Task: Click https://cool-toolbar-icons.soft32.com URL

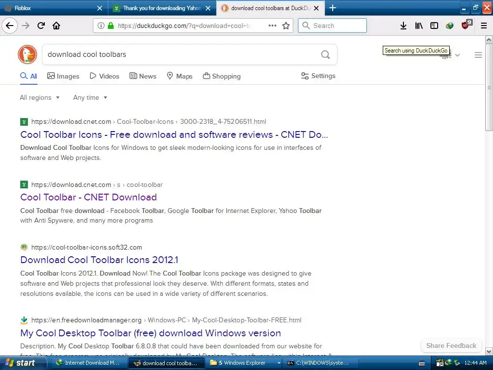Action: 87,247
